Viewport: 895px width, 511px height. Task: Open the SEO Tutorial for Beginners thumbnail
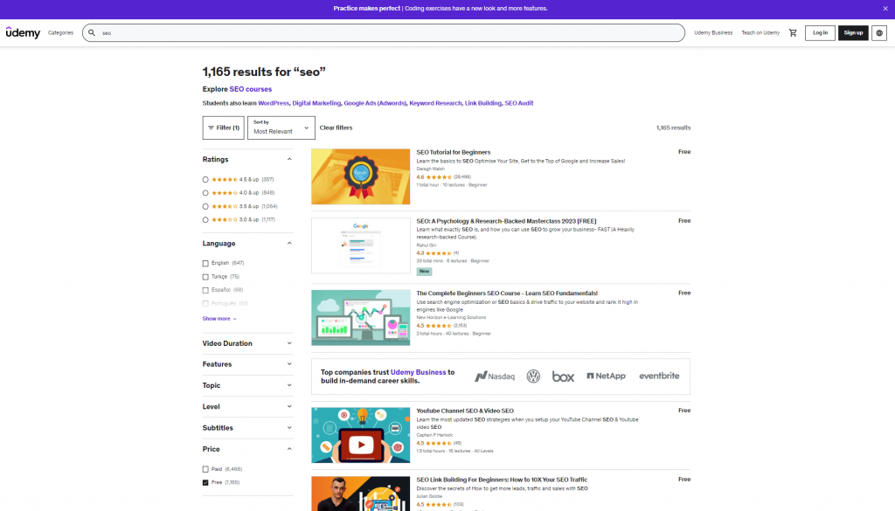360,176
